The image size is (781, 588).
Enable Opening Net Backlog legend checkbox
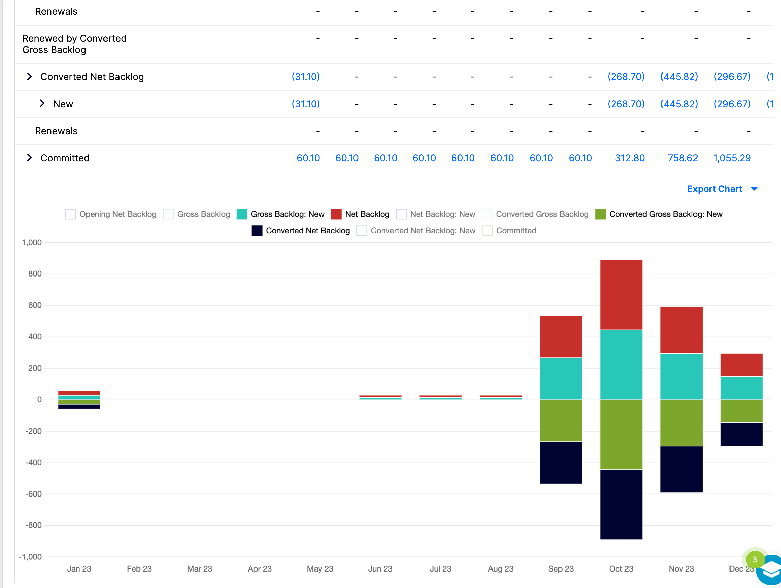tap(70, 214)
